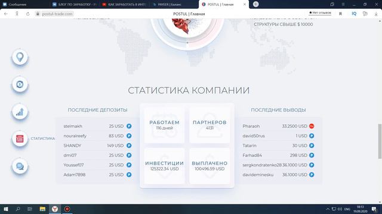Screen dimensions: 382x214
Task: Click the IQ extension icon
Action: [x=354, y=14]
